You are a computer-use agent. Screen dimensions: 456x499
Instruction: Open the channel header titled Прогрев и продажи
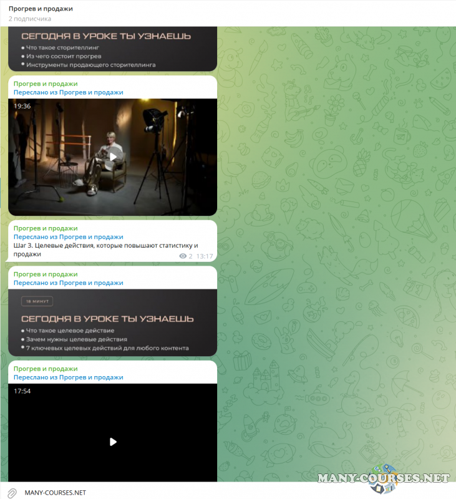click(41, 9)
